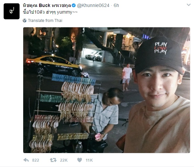Click the PLAY LOVE PLAY cap in photo

159,55
